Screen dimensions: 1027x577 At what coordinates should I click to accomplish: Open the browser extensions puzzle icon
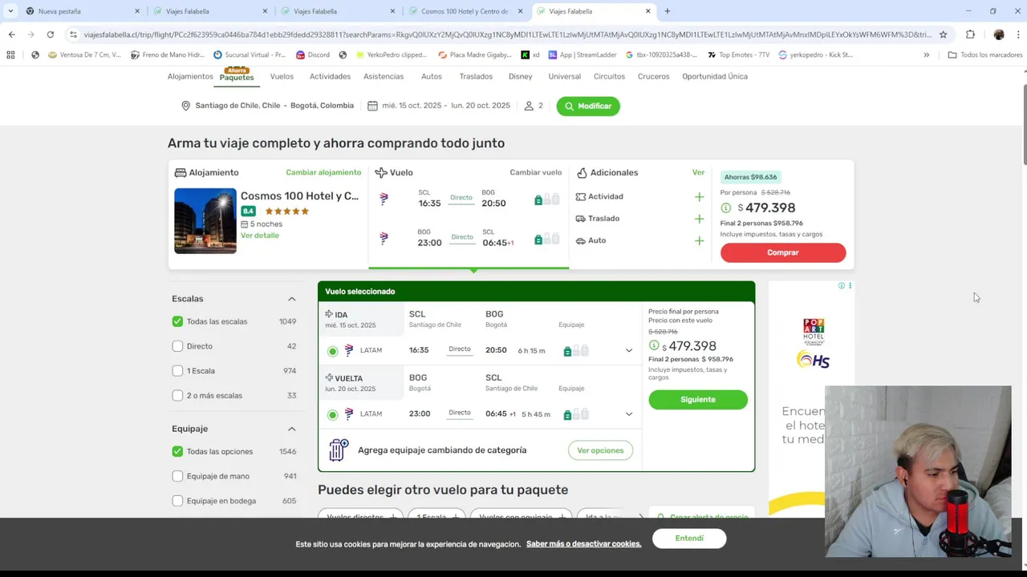(x=970, y=34)
